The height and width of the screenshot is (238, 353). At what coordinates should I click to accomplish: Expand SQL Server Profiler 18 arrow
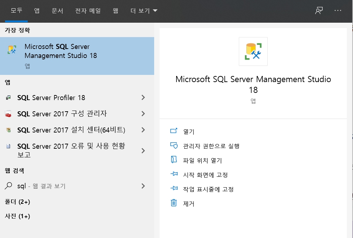[143, 98]
